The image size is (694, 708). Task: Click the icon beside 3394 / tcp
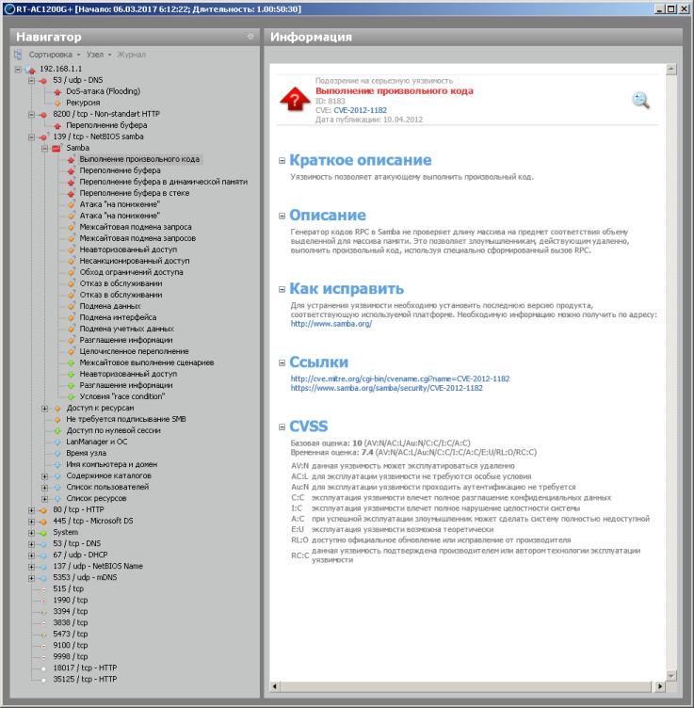coord(44,612)
